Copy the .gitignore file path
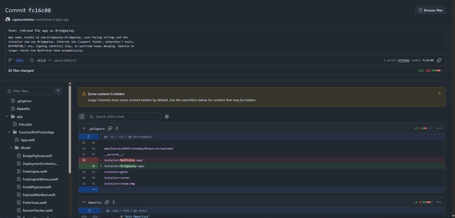This screenshot has height=218, width=455. [x=110, y=128]
